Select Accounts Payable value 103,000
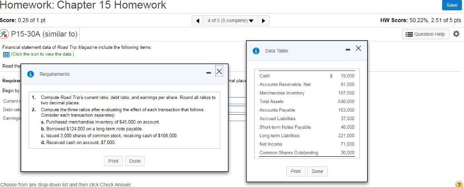464x187 pixels. (346, 110)
